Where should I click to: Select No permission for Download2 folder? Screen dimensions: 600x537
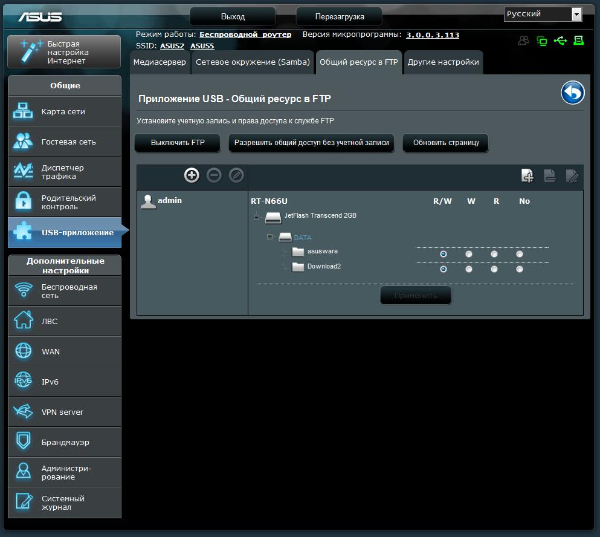click(520, 269)
